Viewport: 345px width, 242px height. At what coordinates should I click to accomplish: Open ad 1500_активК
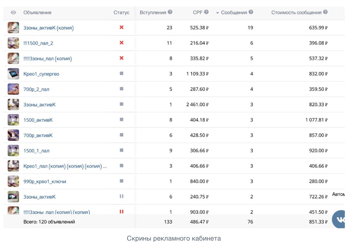(38, 120)
